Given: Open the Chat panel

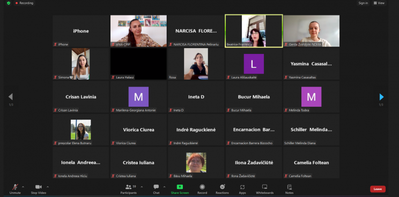Looking at the screenshot, I should [x=156, y=189].
